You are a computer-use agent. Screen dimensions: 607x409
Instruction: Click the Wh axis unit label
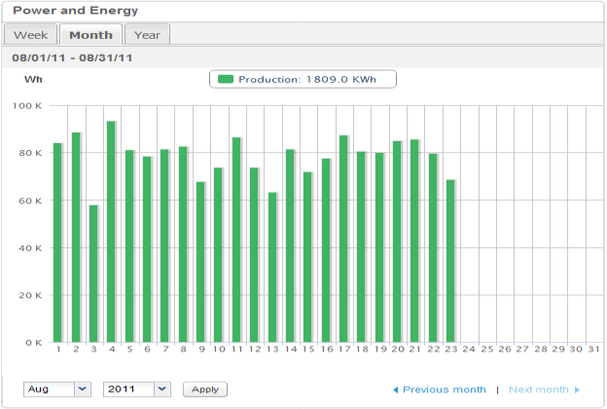click(33, 80)
